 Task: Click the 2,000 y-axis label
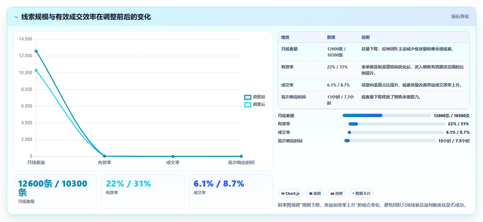pos(27,140)
